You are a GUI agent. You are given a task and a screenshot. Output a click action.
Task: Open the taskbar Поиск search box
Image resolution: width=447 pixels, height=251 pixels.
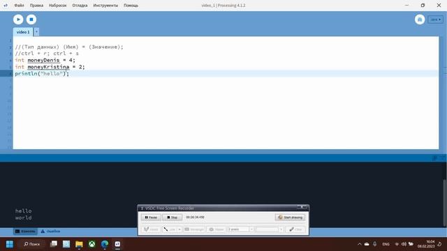click(x=31, y=244)
